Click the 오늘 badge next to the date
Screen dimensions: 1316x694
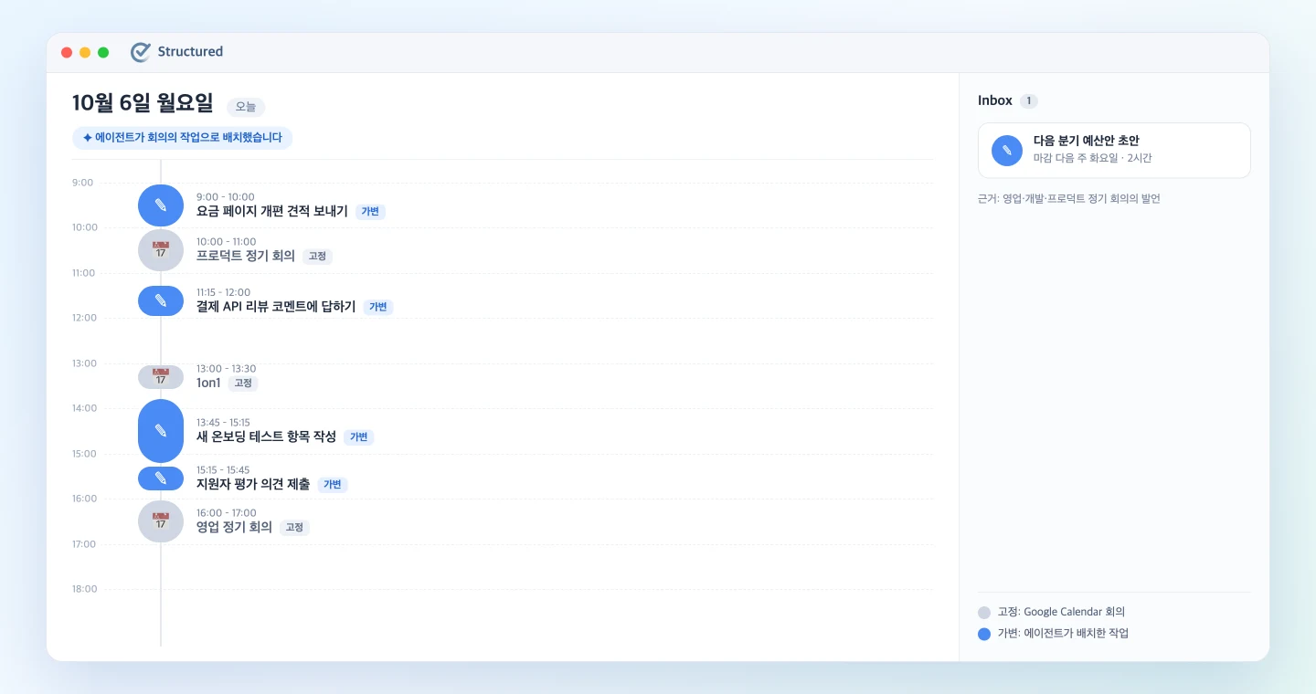coord(246,107)
